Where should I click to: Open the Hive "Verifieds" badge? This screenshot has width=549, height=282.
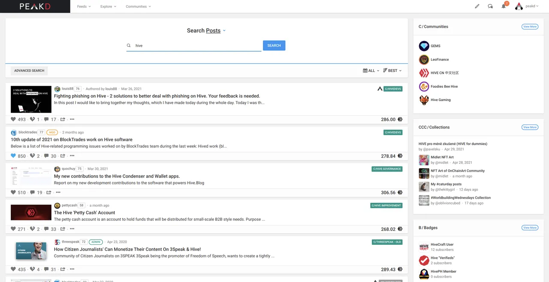[443, 258]
